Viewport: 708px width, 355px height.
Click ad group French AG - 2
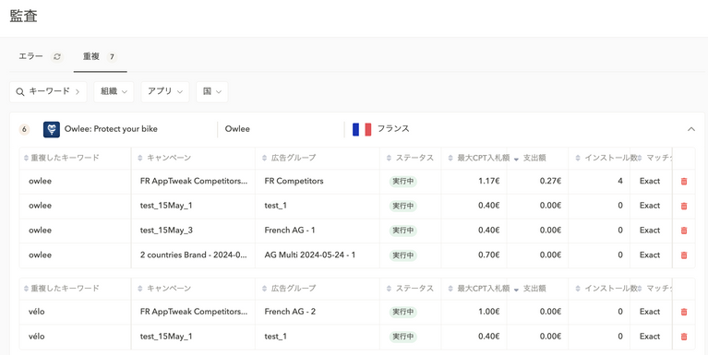pos(290,312)
